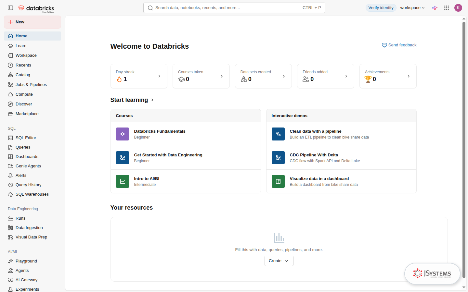The width and height of the screenshot is (468, 292).
Task: Expand Start learning via its chevron
Action: tap(152, 100)
